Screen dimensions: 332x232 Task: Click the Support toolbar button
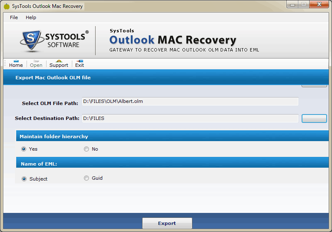pyautogui.click(x=59, y=63)
